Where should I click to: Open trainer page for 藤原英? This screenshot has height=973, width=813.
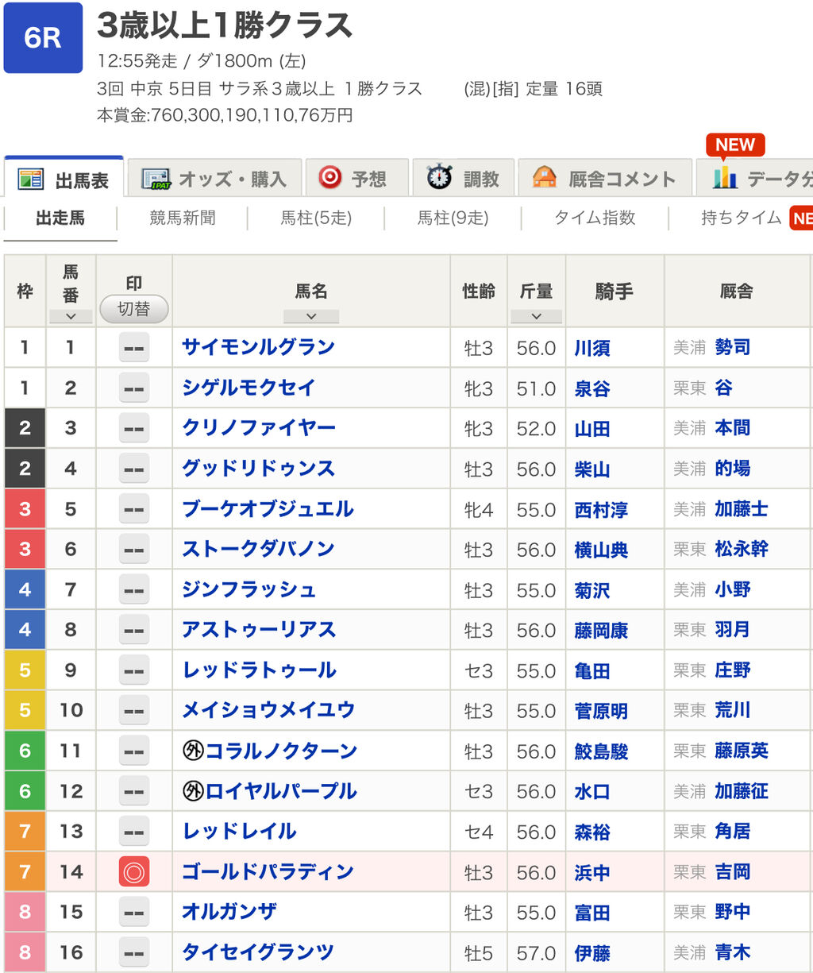point(741,751)
